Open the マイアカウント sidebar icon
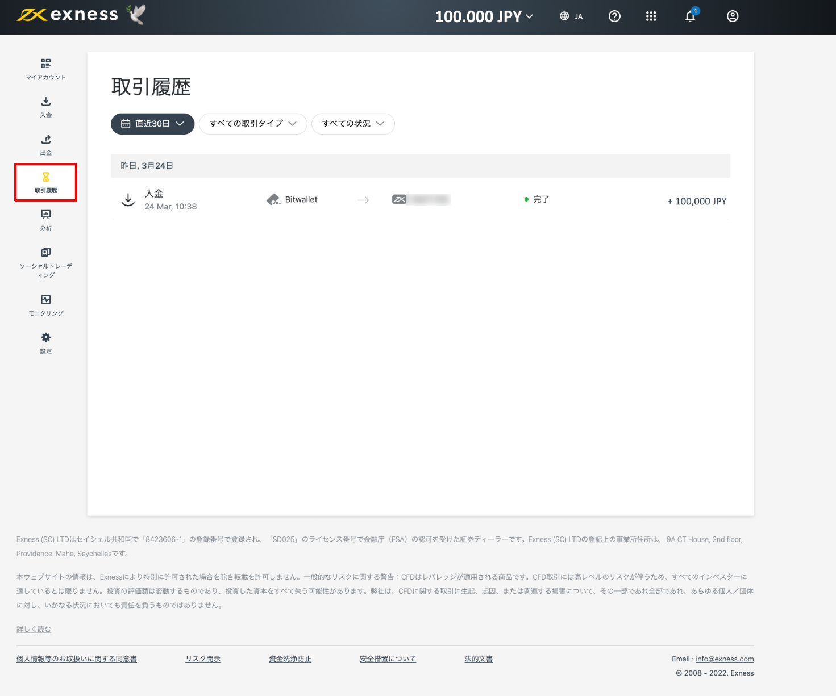Viewport: 836px width, 696px height. click(x=45, y=69)
